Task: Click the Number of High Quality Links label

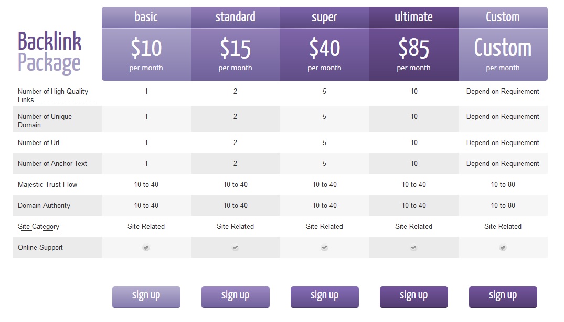Action: click(x=53, y=95)
